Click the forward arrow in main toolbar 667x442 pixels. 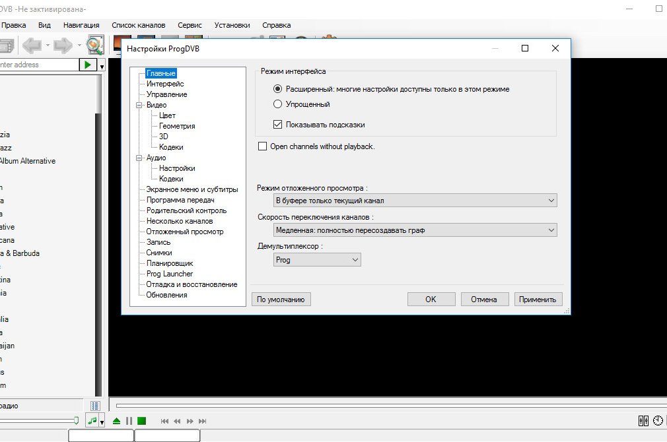[63, 45]
